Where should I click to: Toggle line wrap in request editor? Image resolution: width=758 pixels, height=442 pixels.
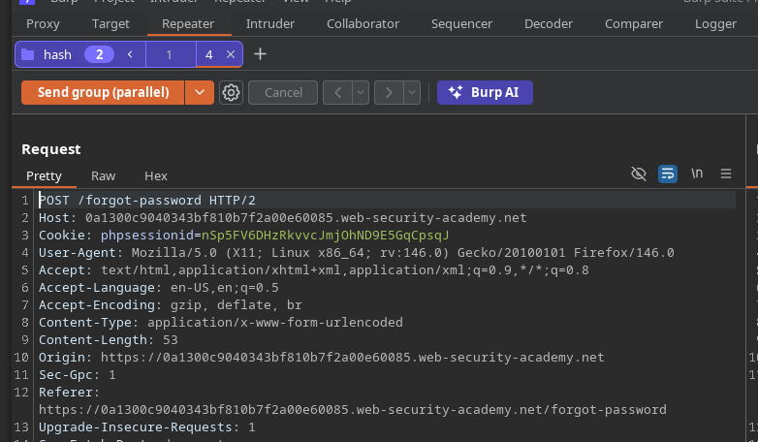(x=667, y=174)
